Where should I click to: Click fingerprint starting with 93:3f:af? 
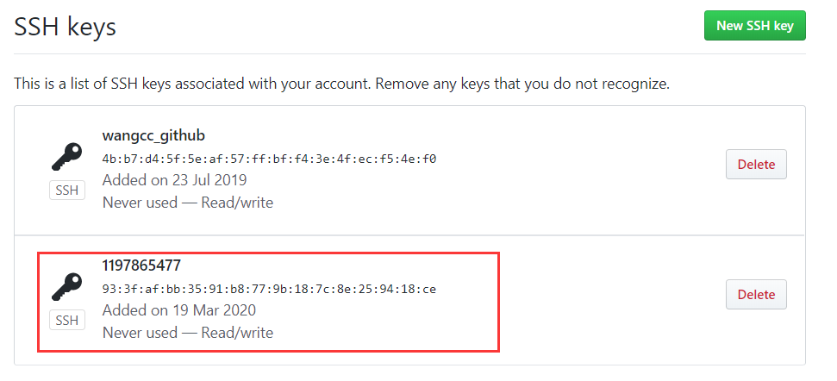(269, 290)
